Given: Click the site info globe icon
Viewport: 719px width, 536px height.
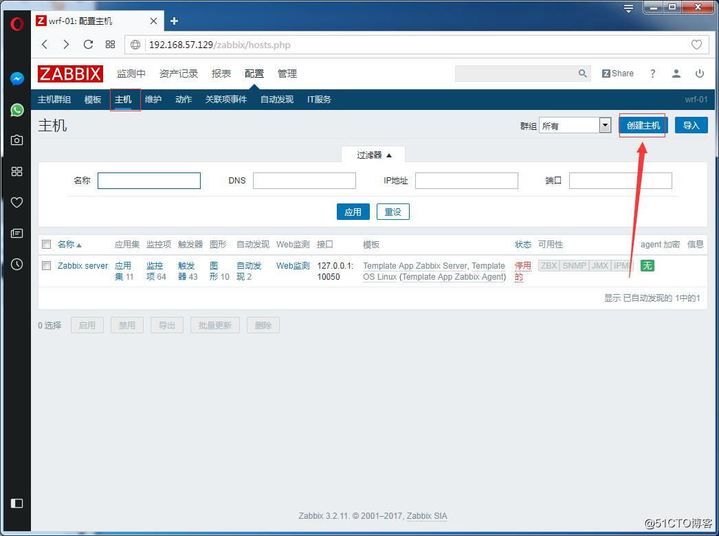Looking at the screenshot, I should click(x=135, y=45).
